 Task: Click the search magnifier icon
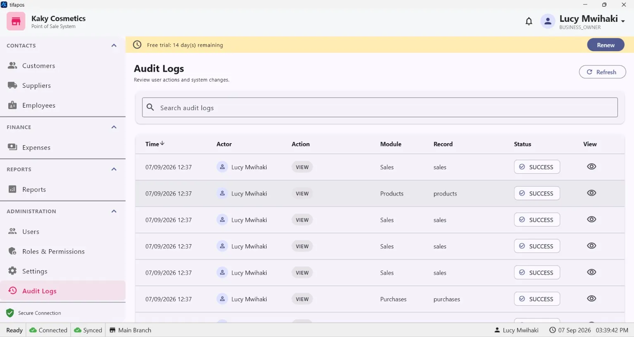pyautogui.click(x=151, y=107)
